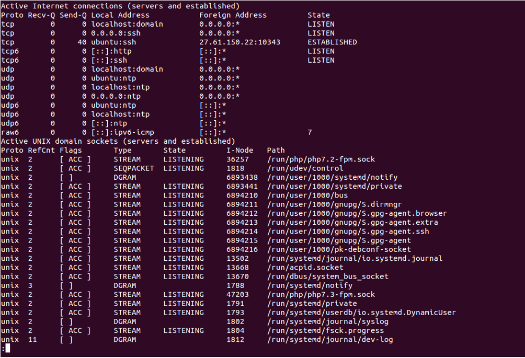525x358 pixels.
Task: Click the S.gpg-agent.browser socket path
Action: pos(357,213)
